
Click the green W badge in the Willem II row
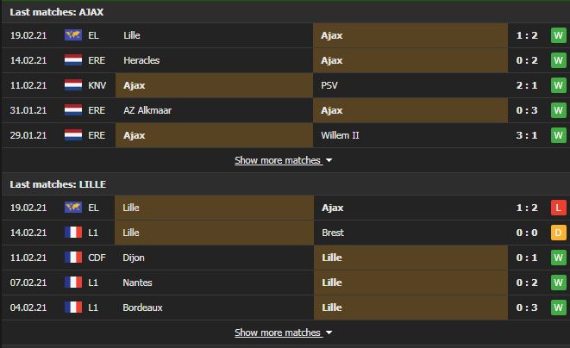[x=559, y=135]
